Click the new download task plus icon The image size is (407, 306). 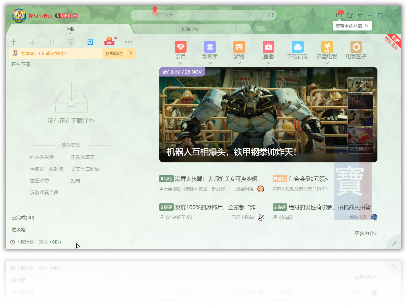[x=13, y=42]
